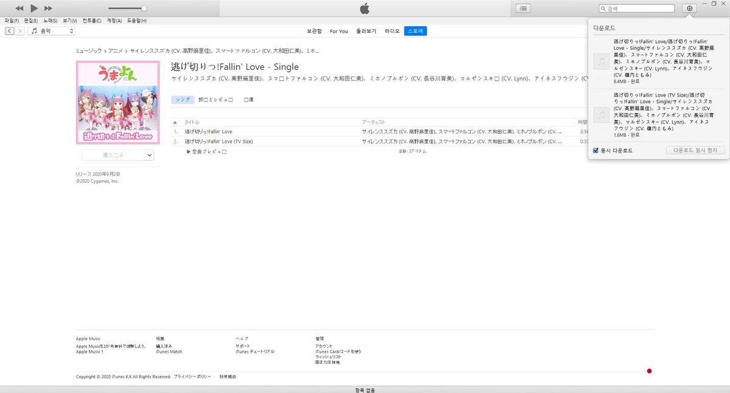The image size is (730, 393).
Task: Open the 컨트롤(C) menu
Action: pos(92,21)
